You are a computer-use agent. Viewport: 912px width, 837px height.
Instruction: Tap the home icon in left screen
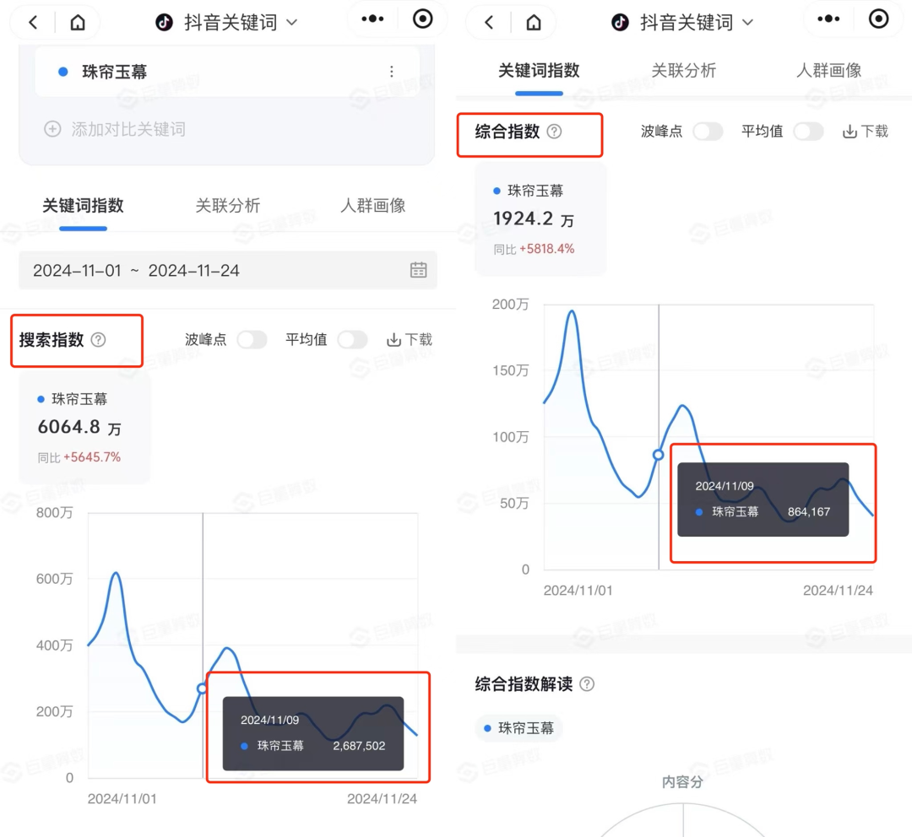tap(78, 23)
